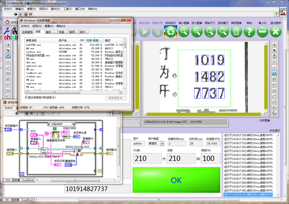The image size is (289, 204).
Task: Click the zoom out image icon
Action: [184, 32]
